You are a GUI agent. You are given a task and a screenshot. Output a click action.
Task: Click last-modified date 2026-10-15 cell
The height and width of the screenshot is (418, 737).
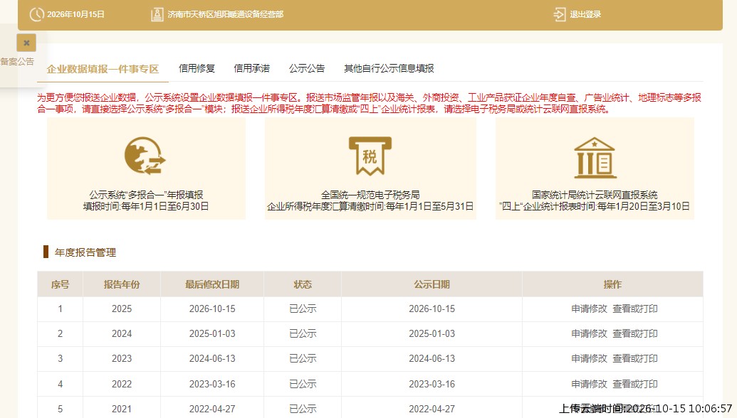pos(212,309)
